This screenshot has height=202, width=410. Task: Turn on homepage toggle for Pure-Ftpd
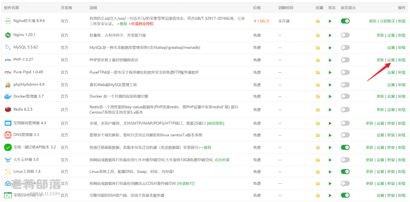coord(345,72)
